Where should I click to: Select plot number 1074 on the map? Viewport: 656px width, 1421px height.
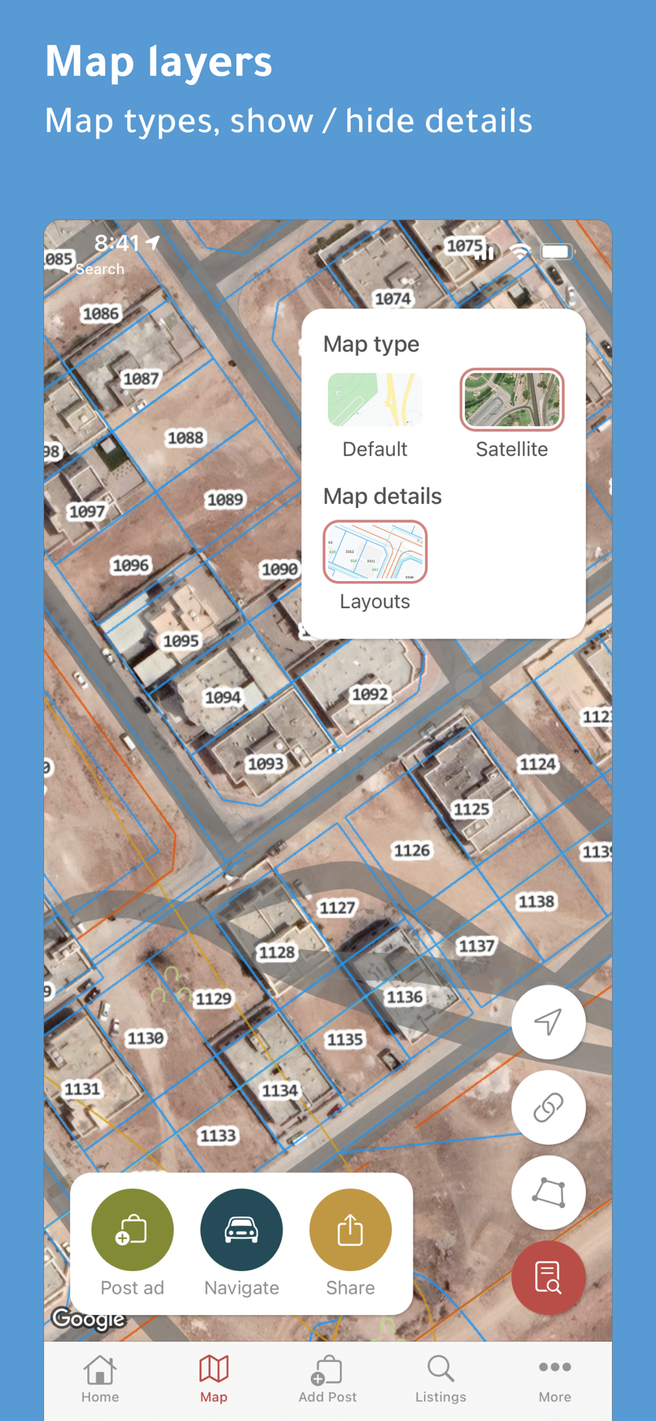click(393, 299)
